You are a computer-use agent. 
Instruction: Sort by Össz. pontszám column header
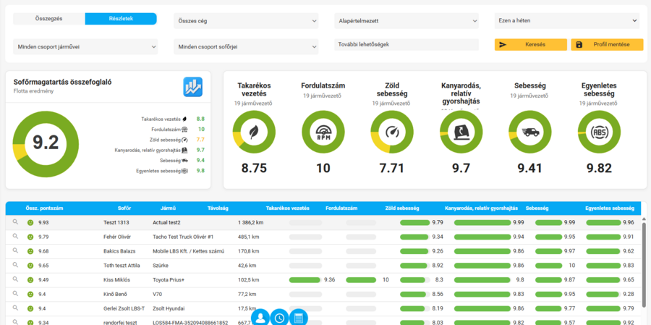coord(44,208)
